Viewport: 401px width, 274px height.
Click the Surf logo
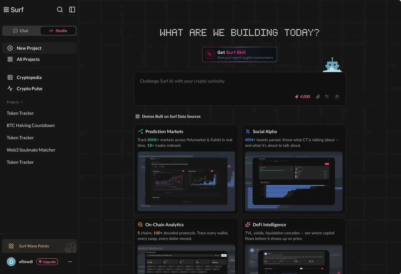(14, 10)
